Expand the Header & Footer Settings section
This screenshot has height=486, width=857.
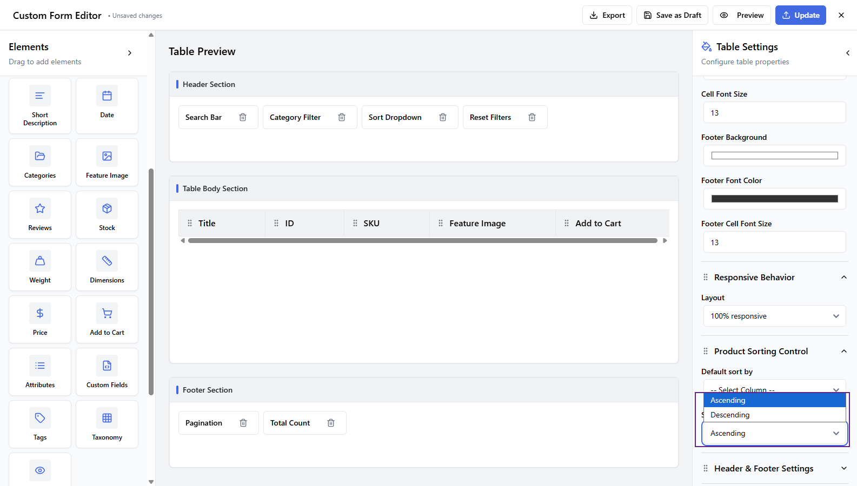tap(774, 468)
